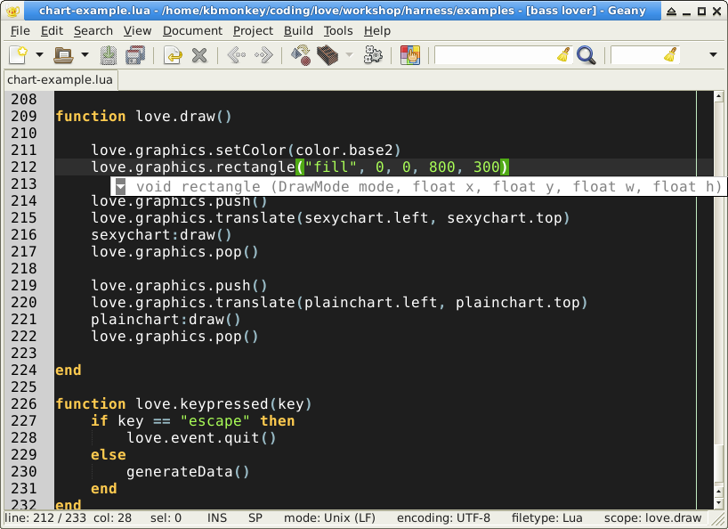Click the "escape" string literal
Screen dimensions: 728x529
click(x=215, y=420)
